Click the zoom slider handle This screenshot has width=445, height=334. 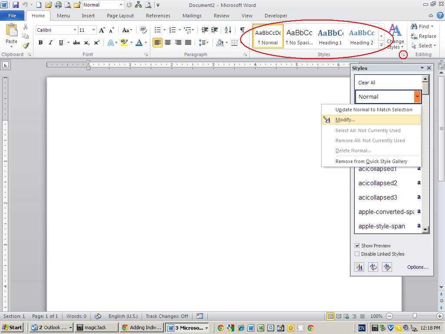point(415,316)
